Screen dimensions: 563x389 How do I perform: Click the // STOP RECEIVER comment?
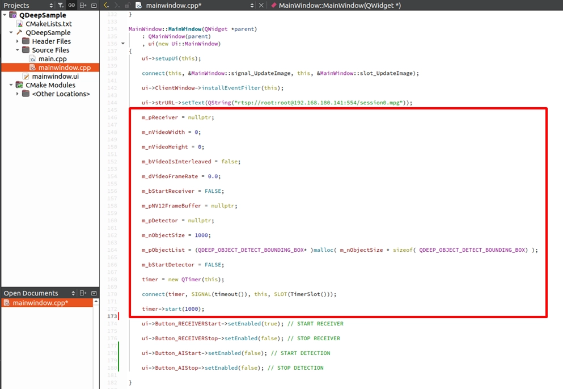tap(314, 338)
